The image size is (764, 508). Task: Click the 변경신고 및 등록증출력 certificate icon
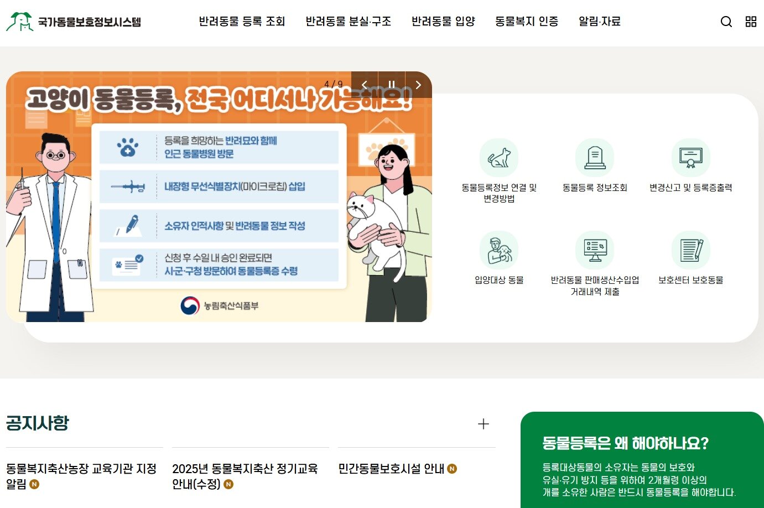click(691, 158)
